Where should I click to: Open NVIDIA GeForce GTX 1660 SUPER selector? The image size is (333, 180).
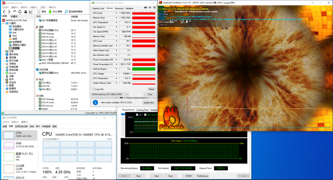click(x=110, y=95)
